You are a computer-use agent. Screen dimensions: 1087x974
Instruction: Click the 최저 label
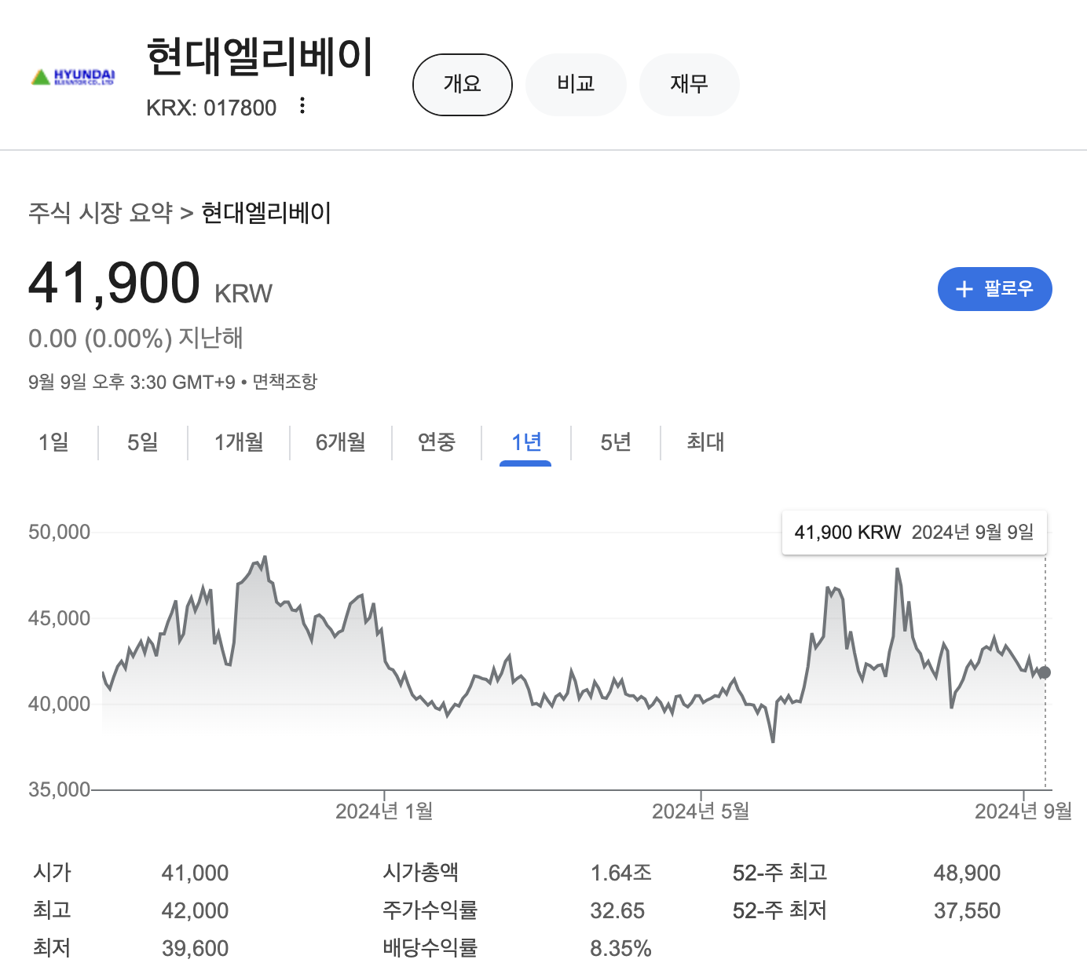coord(53,948)
